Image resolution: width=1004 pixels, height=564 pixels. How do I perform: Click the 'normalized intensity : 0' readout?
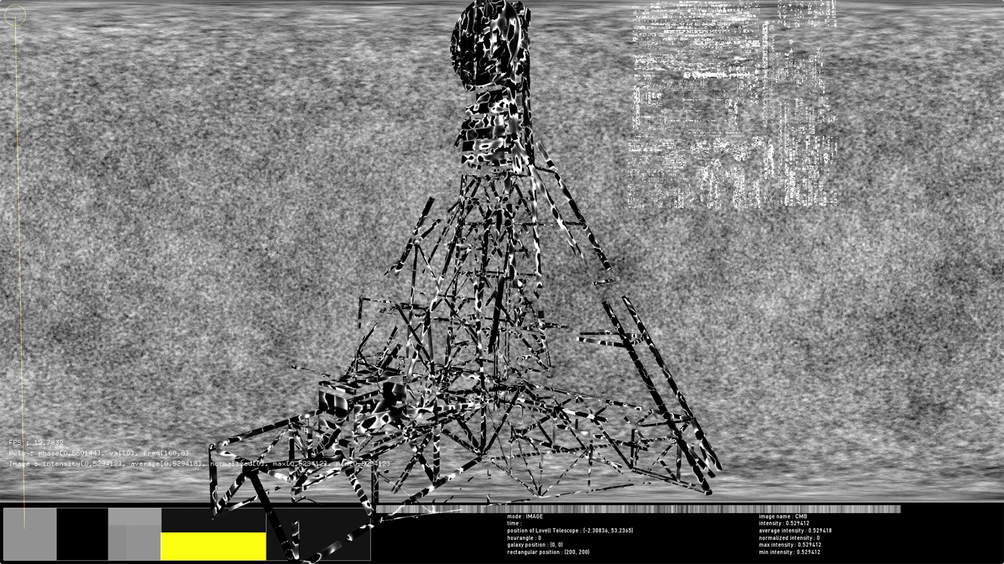(x=789, y=538)
